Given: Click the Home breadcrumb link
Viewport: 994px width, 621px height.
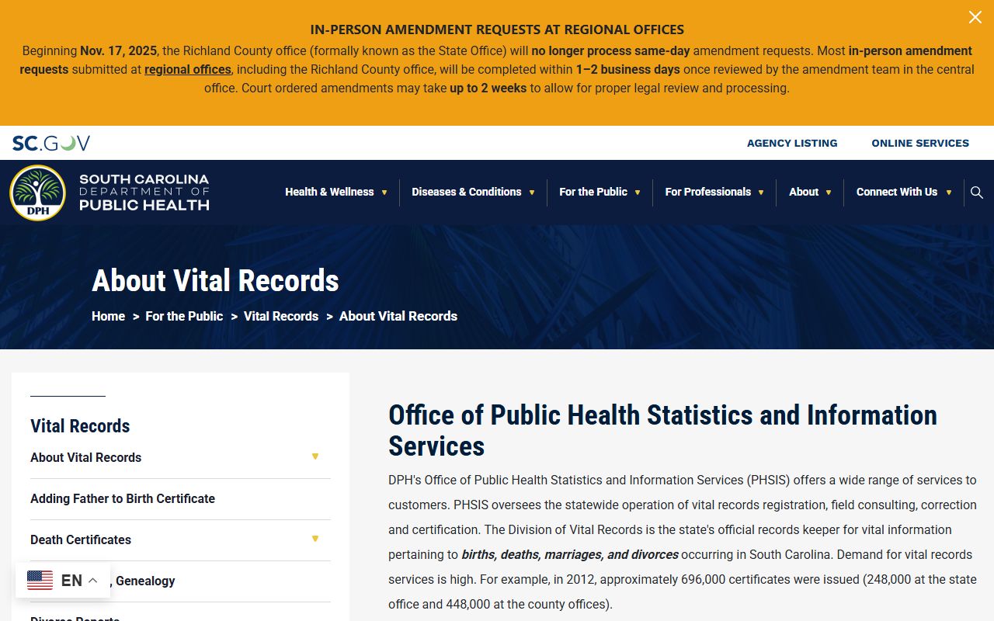Looking at the screenshot, I should [108, 316].
